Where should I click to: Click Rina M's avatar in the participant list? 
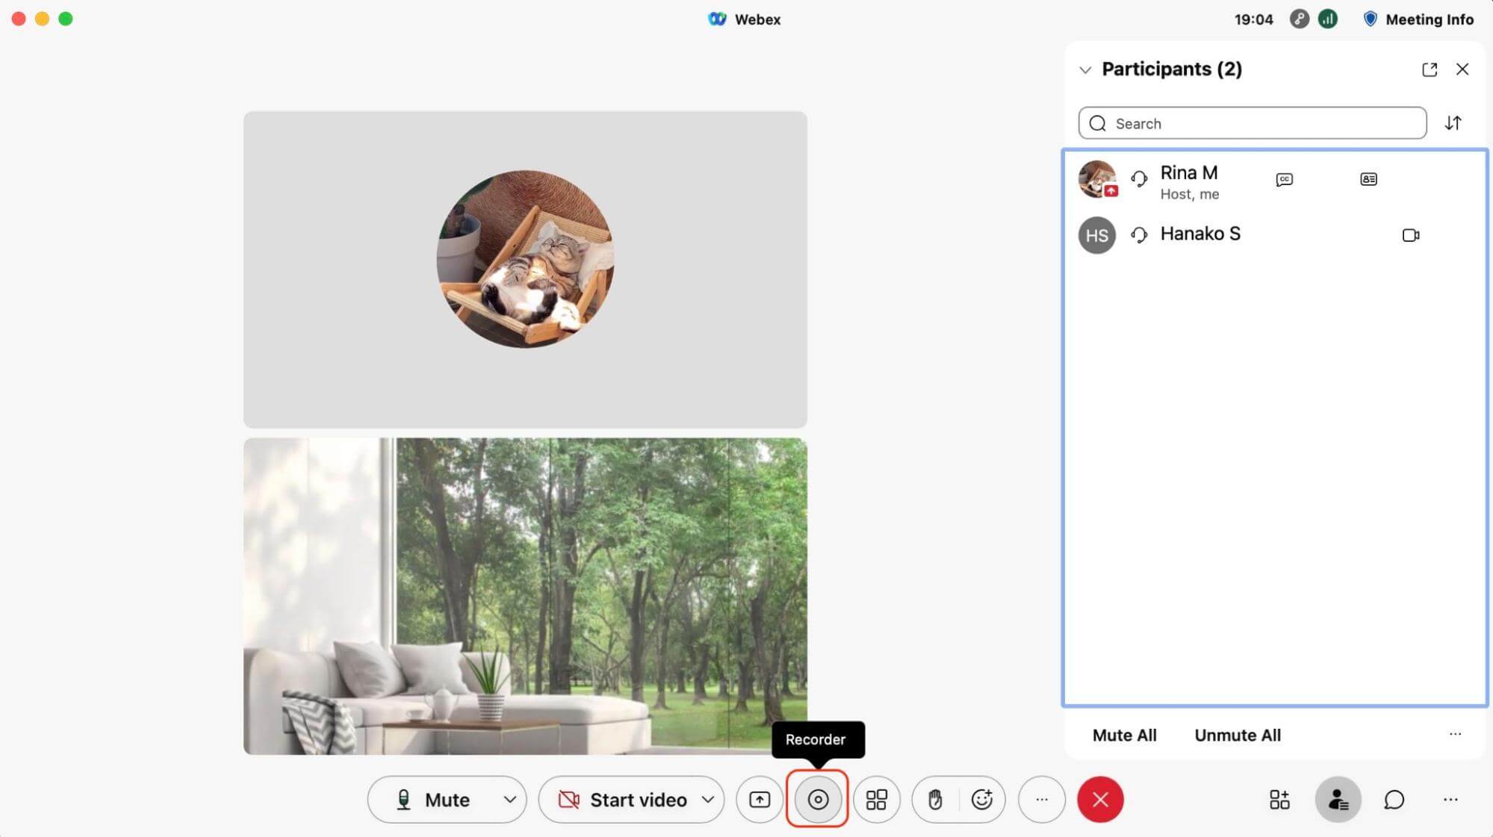point(1097,179)
